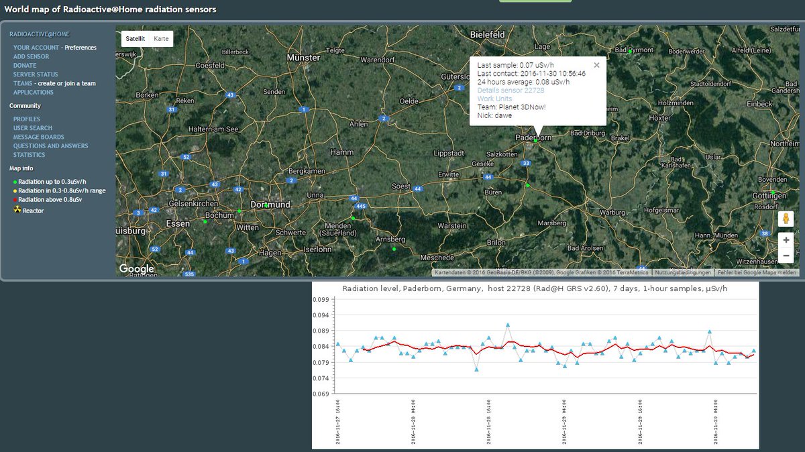Click the radiation level chart image

point(535,365)
